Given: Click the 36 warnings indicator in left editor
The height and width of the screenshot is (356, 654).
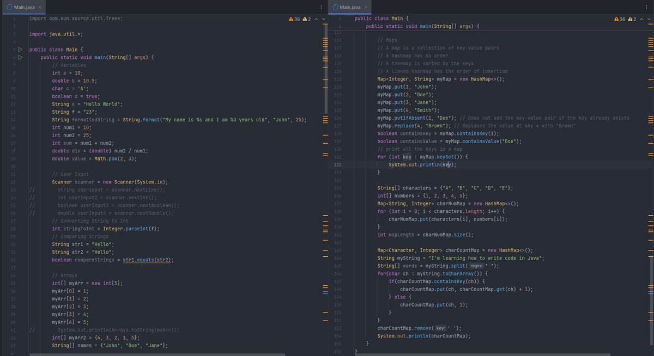Looking at the screenshot, I should coord(295,19).
